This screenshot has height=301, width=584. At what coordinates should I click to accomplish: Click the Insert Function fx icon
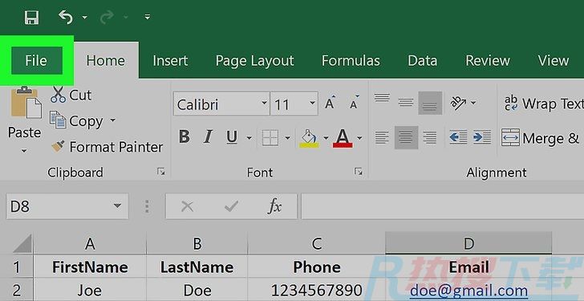(274, 206)
